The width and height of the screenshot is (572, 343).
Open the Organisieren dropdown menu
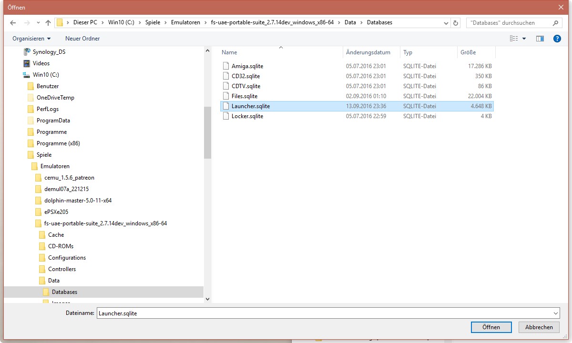[x=31, y=39]
